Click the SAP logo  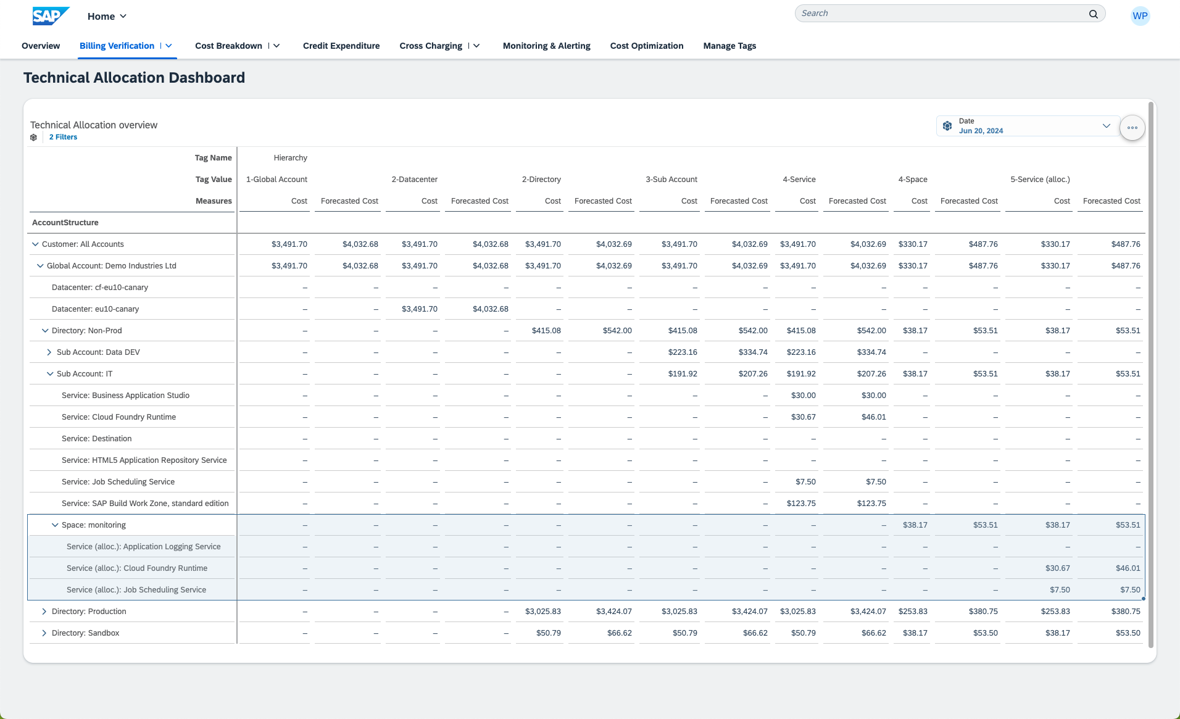[50, 16]
